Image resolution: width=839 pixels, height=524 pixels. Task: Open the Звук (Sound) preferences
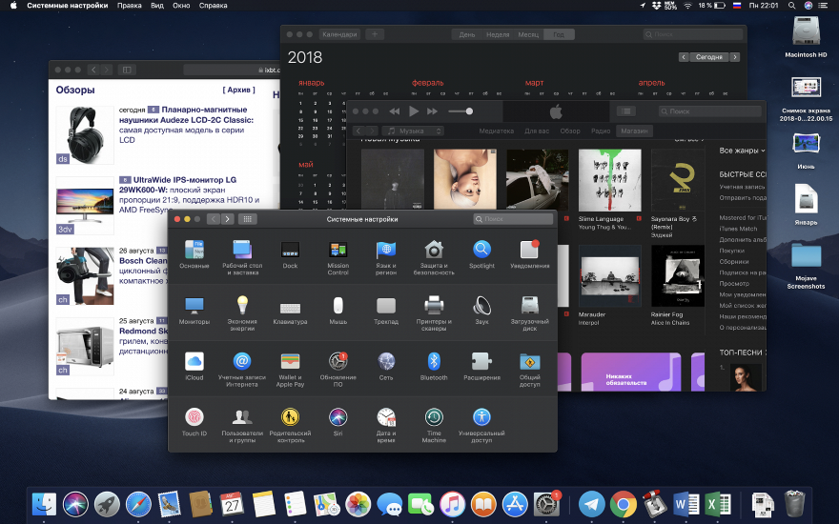pos(481,306)
